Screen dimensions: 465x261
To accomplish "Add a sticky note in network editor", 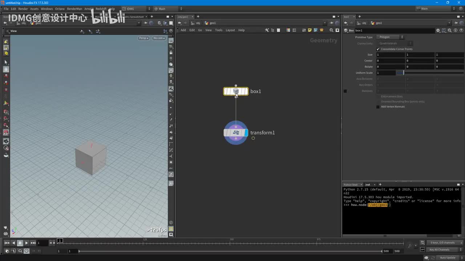I will tap(310, 30).
